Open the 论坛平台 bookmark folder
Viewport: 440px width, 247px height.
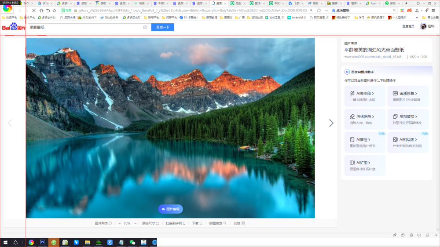9,18
